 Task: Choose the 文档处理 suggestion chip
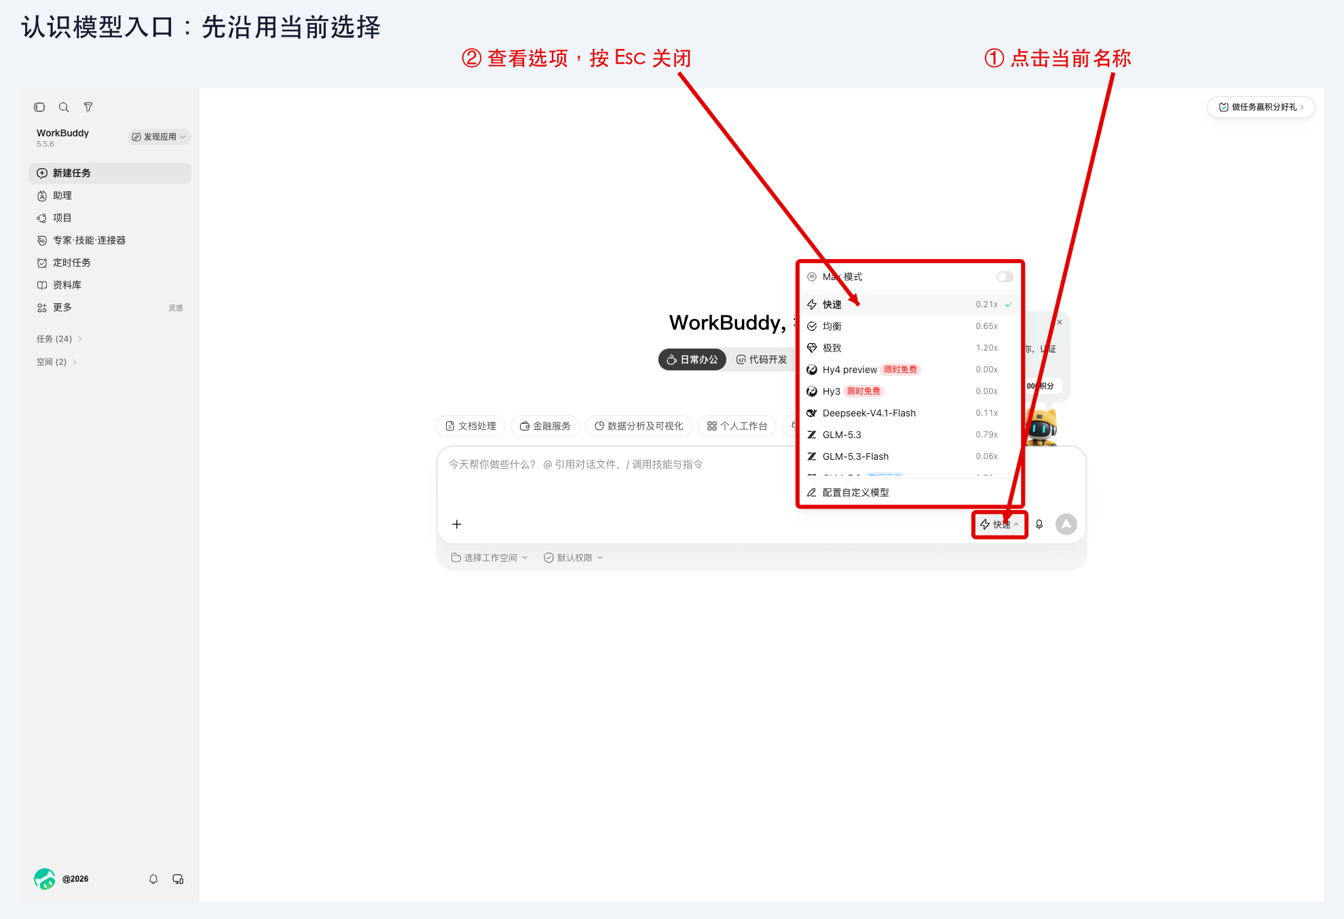tap(470, 426)
